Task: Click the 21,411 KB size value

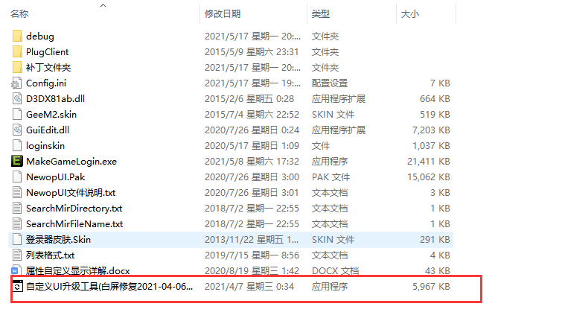Action: click(x=428, y=162)
